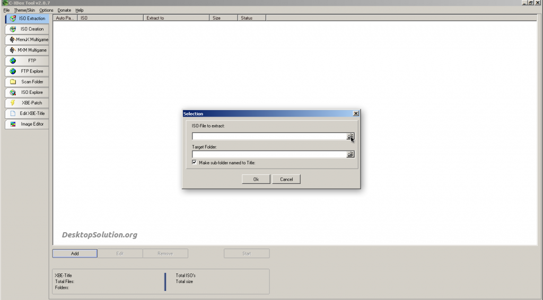Click the Start button
The image size is (543, 300).
click(x=247, y=254)
